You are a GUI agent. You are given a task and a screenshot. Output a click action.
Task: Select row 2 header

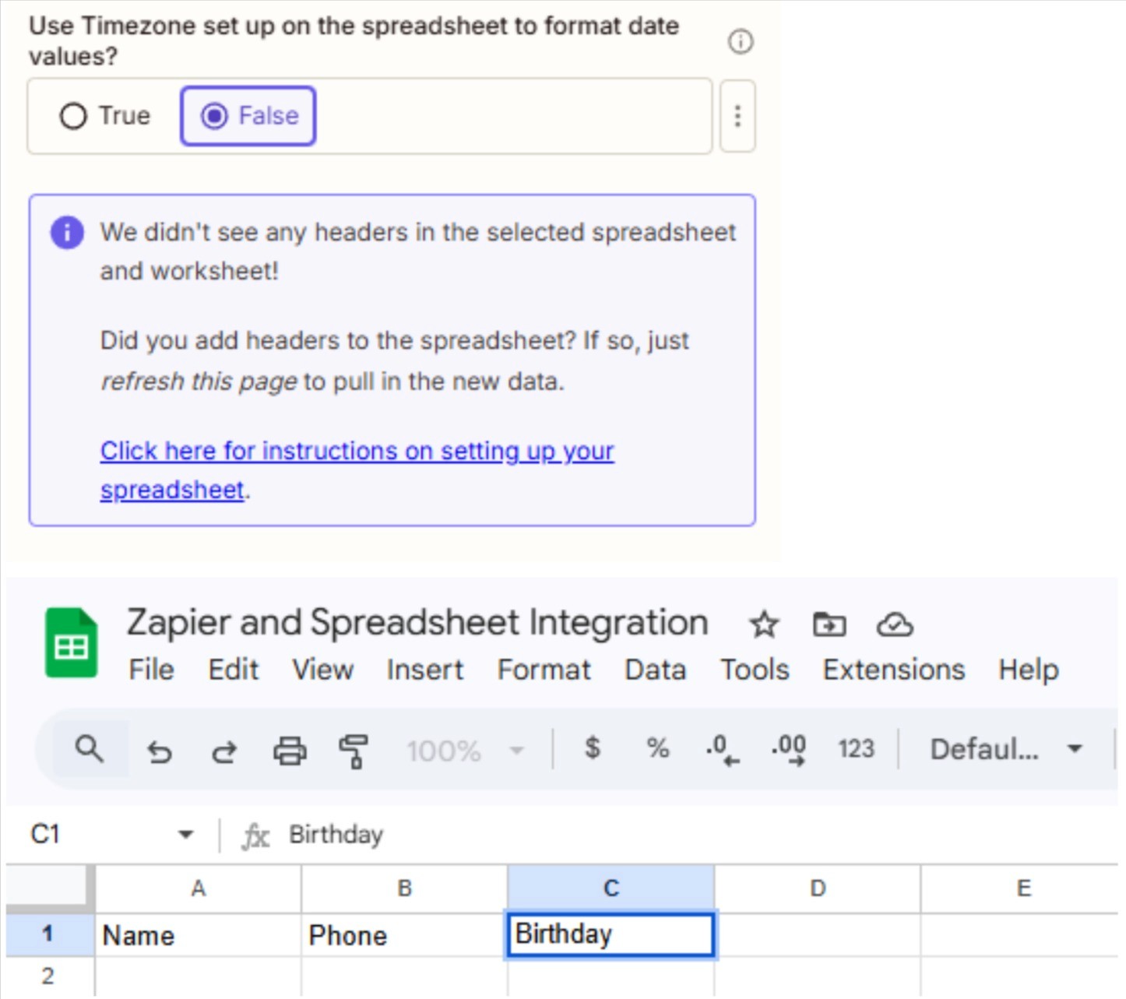click(49, 976)
